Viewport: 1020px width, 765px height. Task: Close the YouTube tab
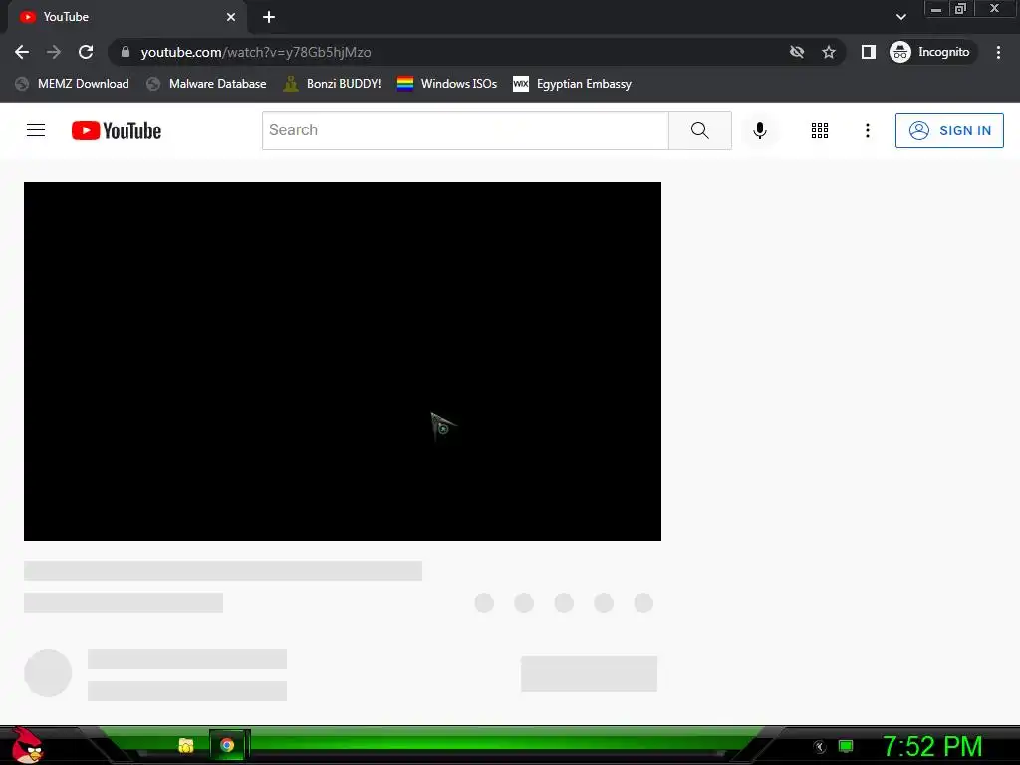[x=231, y=17]
